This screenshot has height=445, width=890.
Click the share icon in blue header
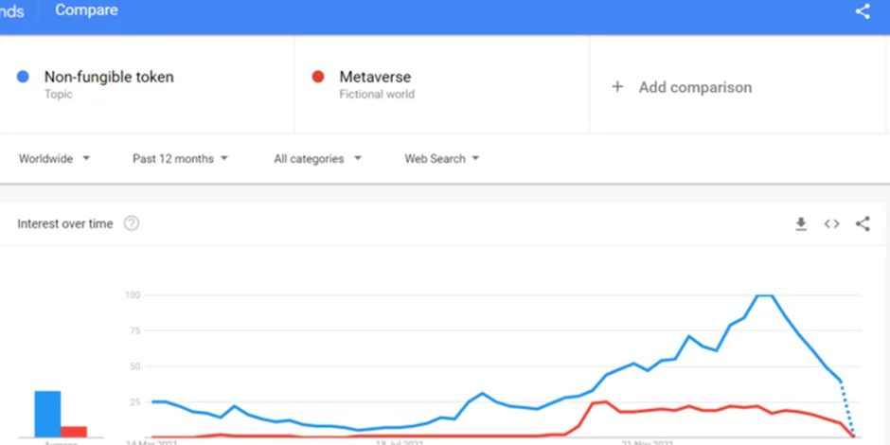coord(862,11)
